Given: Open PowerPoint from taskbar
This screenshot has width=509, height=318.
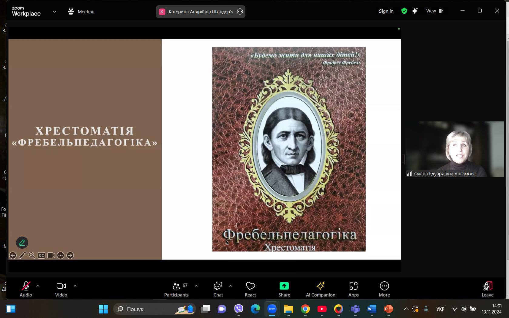Looking at the screenshot, I should 388,309.
